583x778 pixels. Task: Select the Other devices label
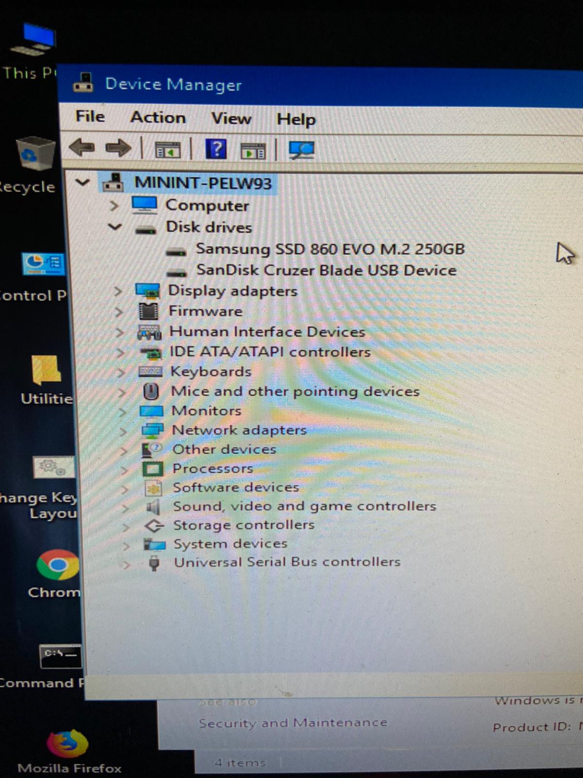(224, 449)
